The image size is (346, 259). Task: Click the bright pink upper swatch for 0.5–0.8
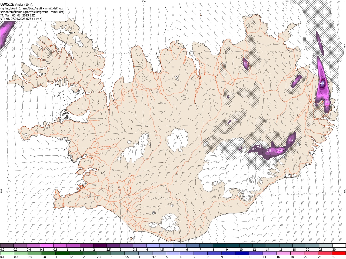pyautogui.click(x=47, y=246)
